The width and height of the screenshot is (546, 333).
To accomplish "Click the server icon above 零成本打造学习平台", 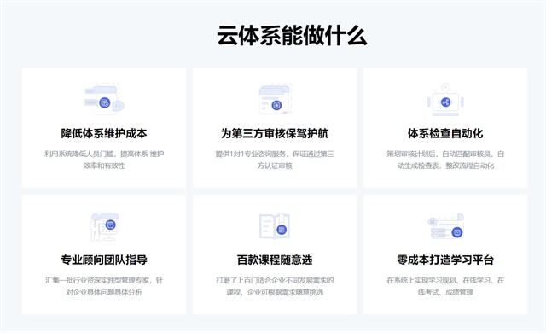I will (x=445, y=226).
